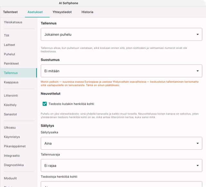
Task: Click the Säilytys section heading
Action: click(47, 126)
